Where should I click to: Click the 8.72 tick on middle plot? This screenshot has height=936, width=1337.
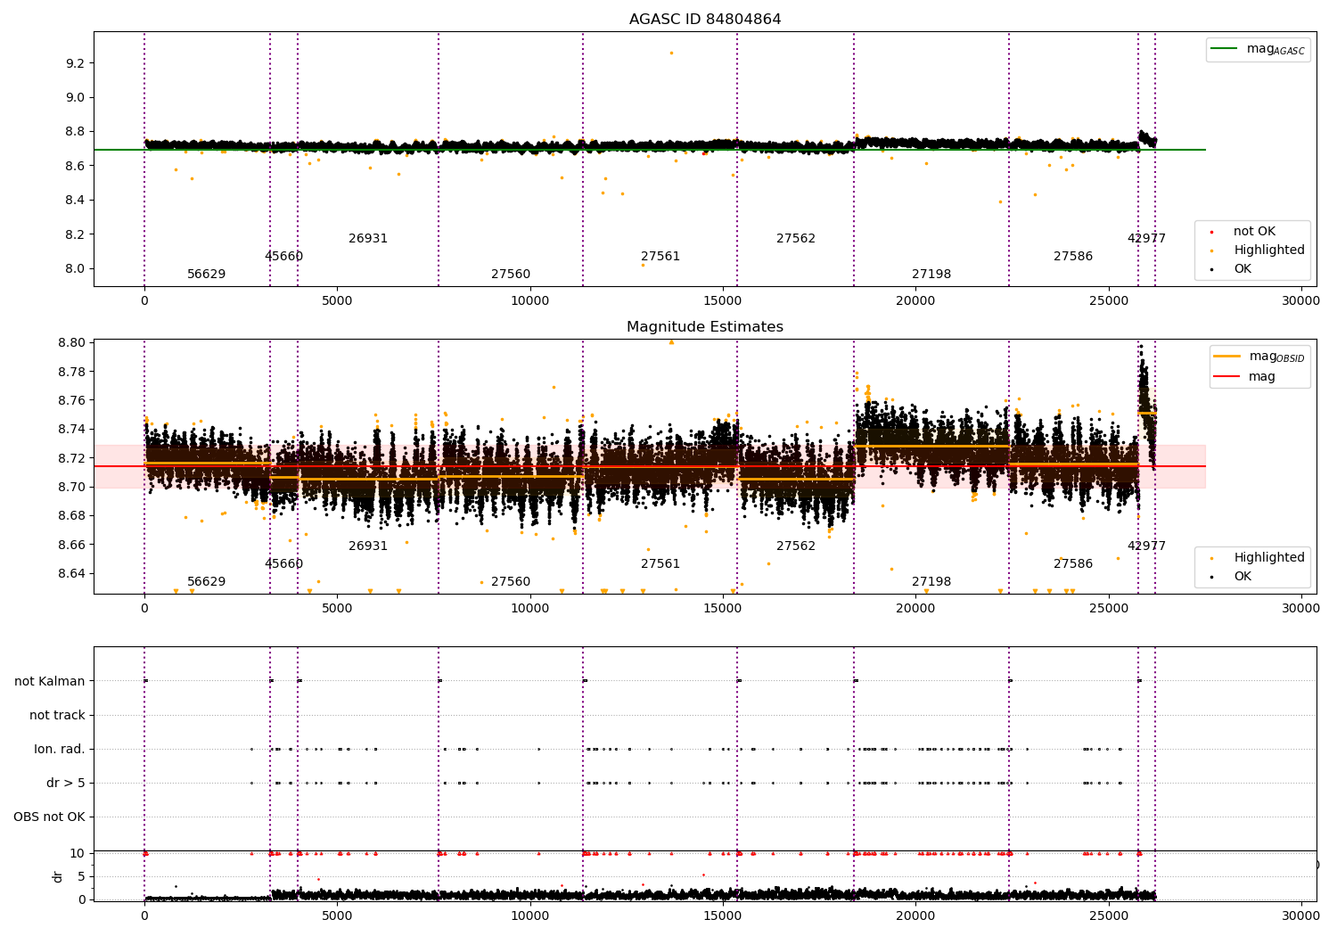(x=71, y=459)
